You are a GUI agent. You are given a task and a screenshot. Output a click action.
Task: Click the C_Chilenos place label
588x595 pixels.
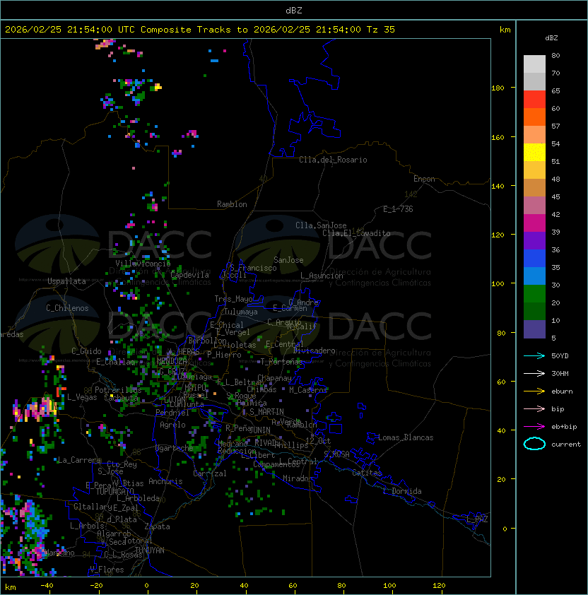coord(67,308)
